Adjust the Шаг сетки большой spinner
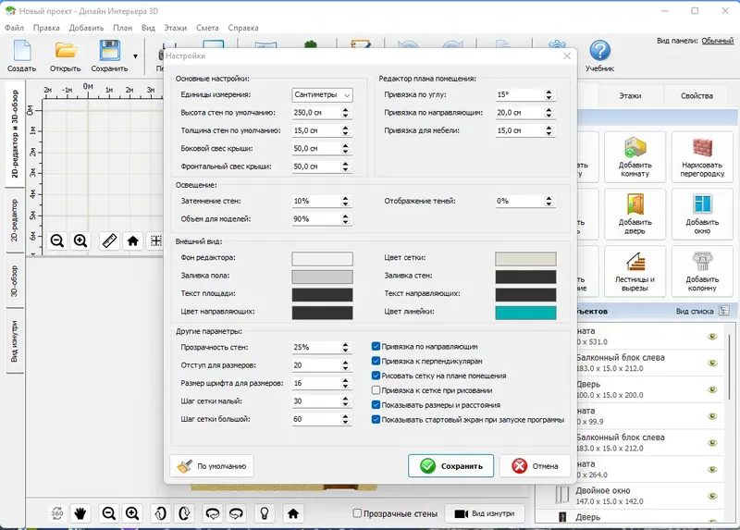Image resolution: width=740 pixels, height=530 pixels. [x=345, y=419]
